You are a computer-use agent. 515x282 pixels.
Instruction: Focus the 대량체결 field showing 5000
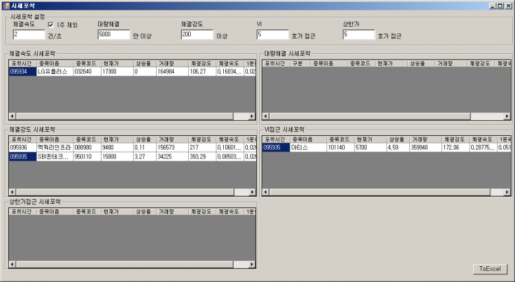click(x=113, y=34)
